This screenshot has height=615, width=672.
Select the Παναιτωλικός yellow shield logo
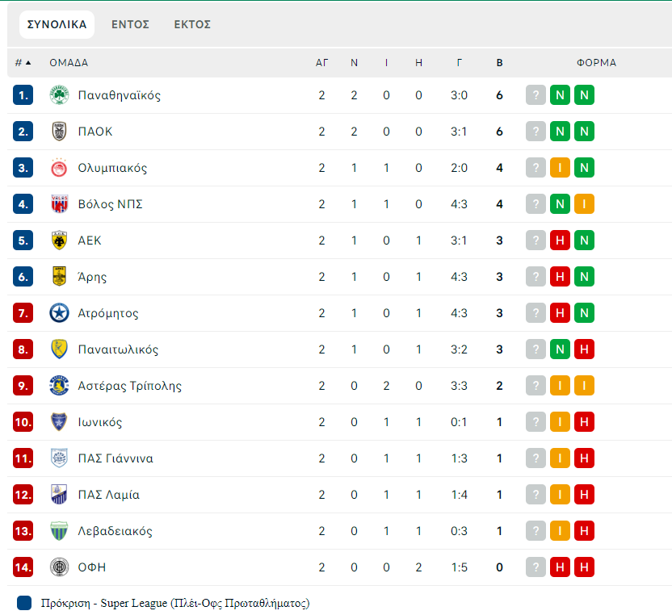click(x=59, y=349)
